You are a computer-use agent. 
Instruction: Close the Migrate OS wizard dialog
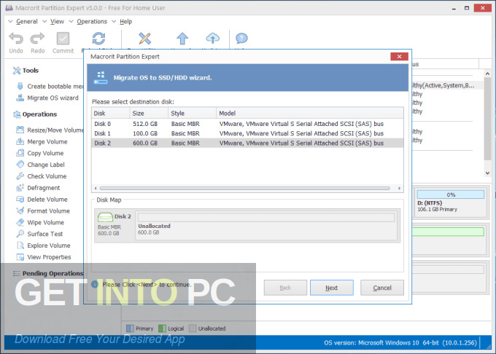coord(399,57)
